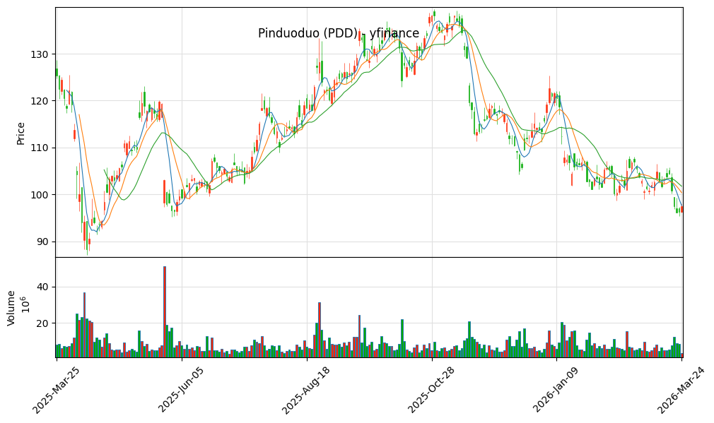Click the price tick label '120'
Viewport: 714px width, 423px height.
point(39,101)
